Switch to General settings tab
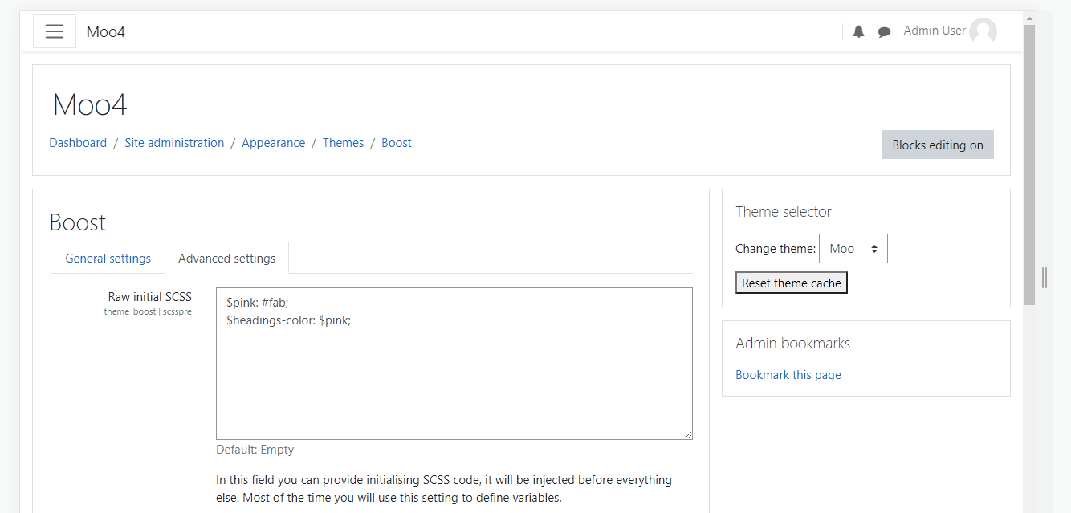1071x513 pixels. pyautogui.click(x=108, y=259)
